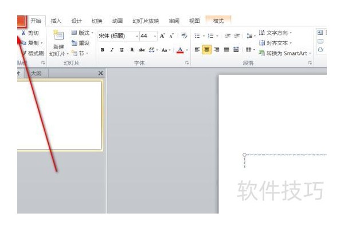Select the freeform shape in gallery
Viewport: 344px width, 229px height.
320,50
